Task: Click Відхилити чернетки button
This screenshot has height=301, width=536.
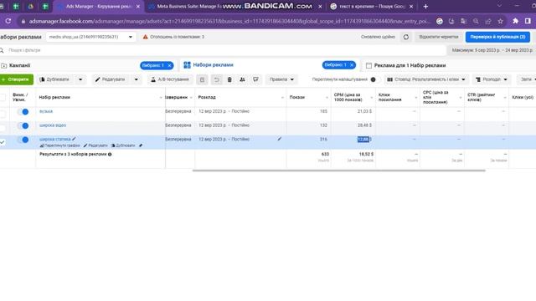Action: (439, 37)
